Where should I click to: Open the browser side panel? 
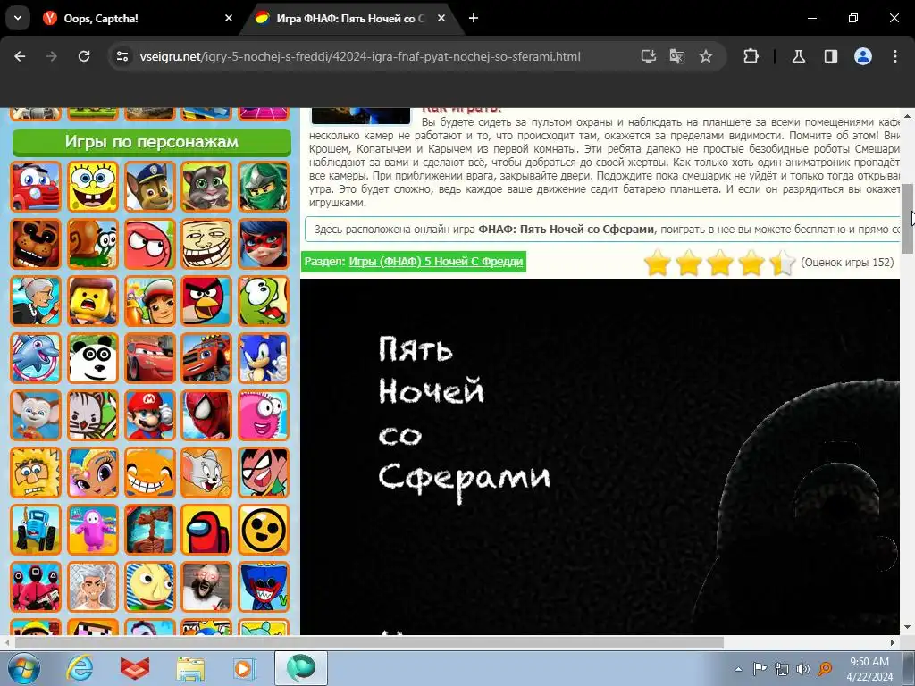click(831, 56)
